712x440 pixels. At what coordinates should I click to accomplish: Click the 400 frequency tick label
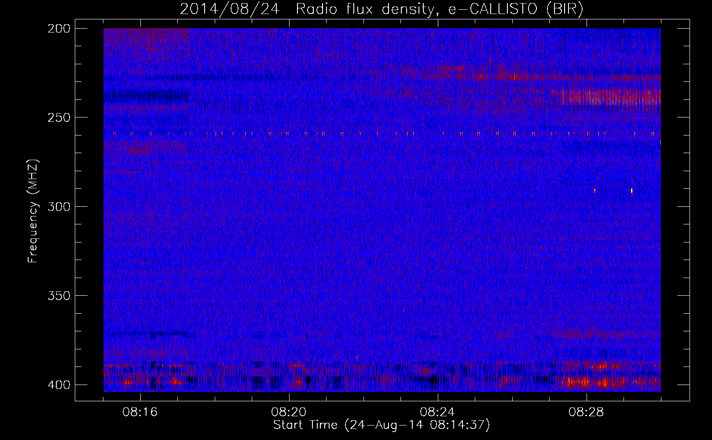[x=59, y=385]
